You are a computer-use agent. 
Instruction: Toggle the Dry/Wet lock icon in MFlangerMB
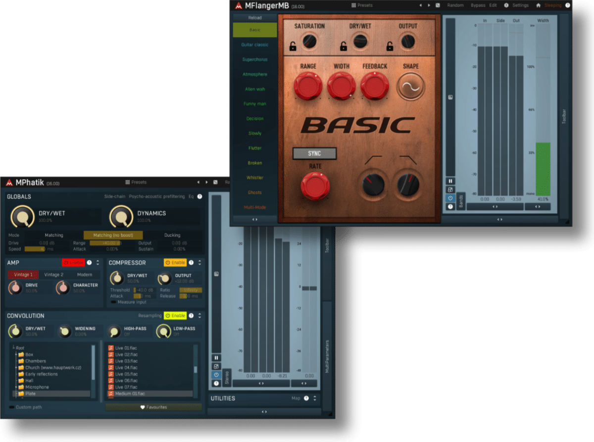(343, 47)
